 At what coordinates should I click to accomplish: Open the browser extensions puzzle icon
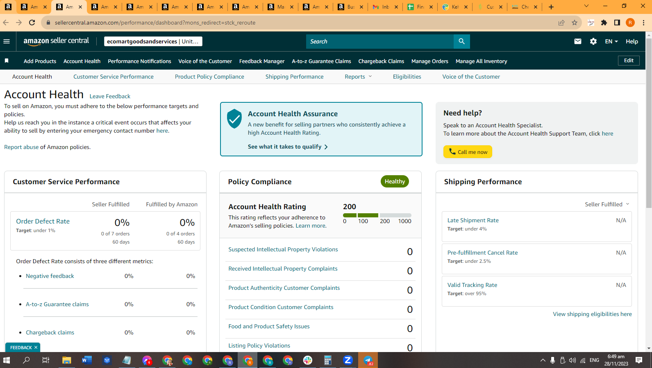click(x=604, y=23)
